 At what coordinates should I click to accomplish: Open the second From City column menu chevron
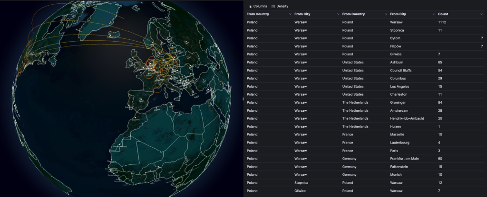click(434, 14)
